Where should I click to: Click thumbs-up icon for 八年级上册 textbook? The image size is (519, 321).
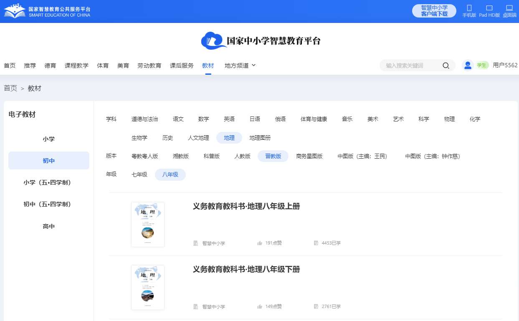pos(260,243)
